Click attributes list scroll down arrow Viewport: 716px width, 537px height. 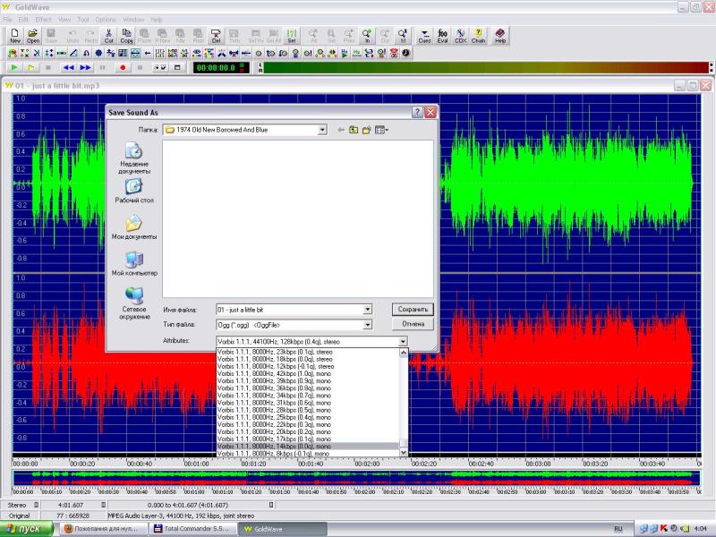404,453
